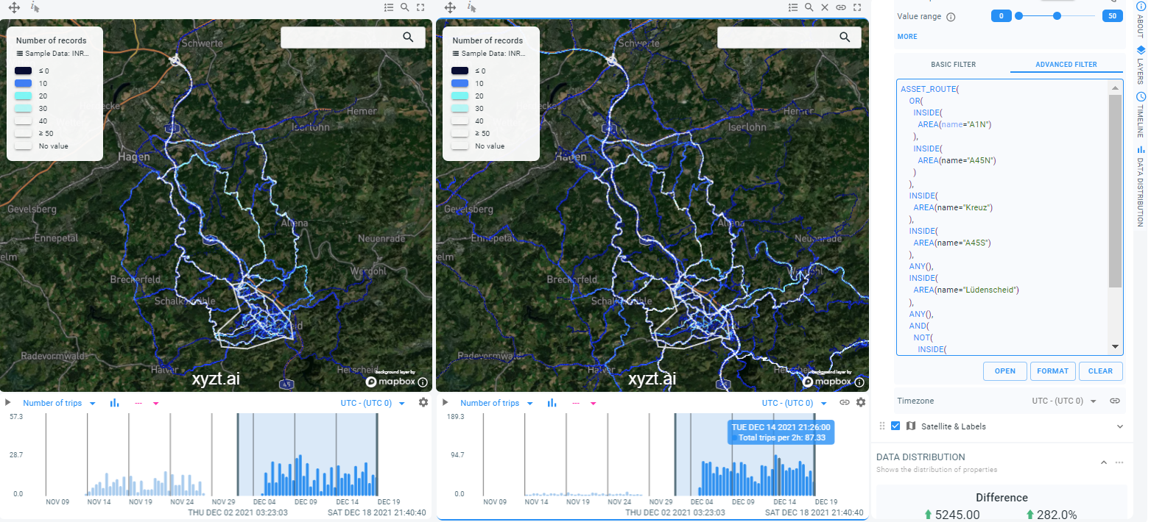This screenshot has height=522, width=1151.
Task: Select the ADVANCED FILTER tab
Action: (x=1066, y=65)
